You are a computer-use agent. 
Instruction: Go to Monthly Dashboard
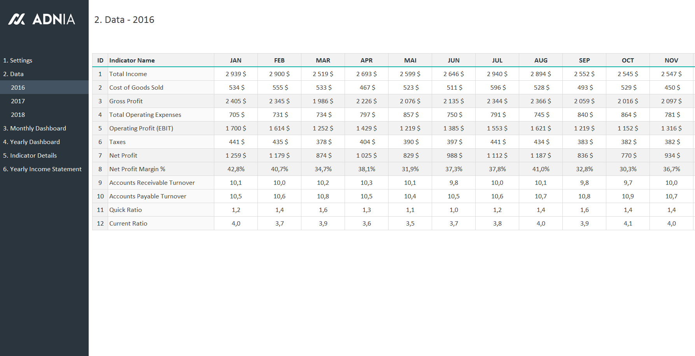(x=35, y=128)
